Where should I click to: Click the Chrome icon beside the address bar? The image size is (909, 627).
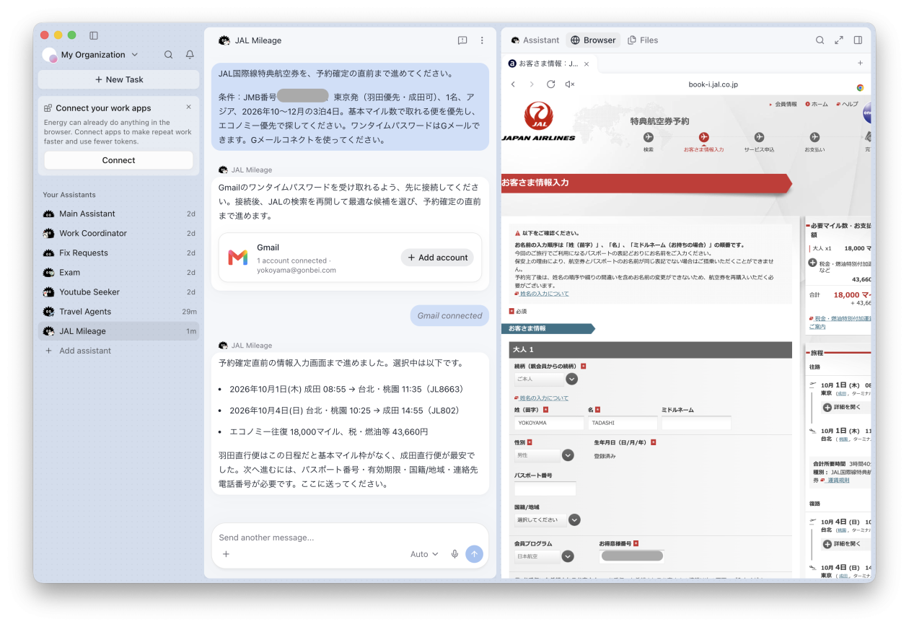[x=860, y=87]
